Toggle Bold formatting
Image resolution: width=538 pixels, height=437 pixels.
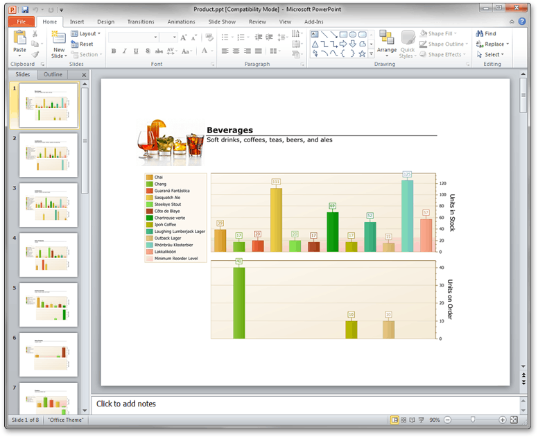(114, 51)
